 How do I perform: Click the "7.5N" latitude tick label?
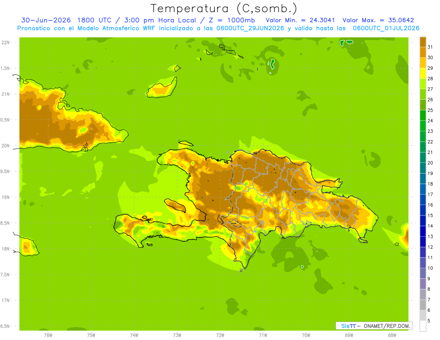tap(5, 275)
